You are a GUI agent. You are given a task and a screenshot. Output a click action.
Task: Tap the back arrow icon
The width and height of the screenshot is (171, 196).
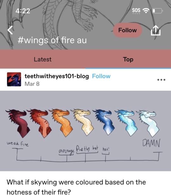(x=10, y=30)
